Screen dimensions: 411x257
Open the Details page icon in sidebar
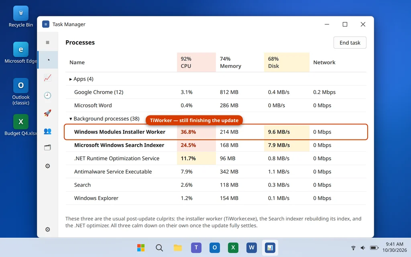pyautogui.click(x=47, y=148)
